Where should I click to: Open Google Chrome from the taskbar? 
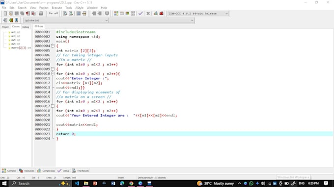(132, 184)
